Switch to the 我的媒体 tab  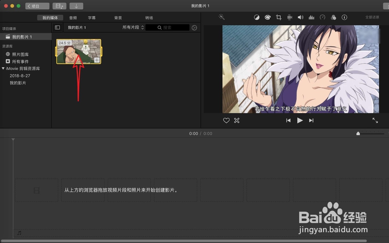point(50,18)
